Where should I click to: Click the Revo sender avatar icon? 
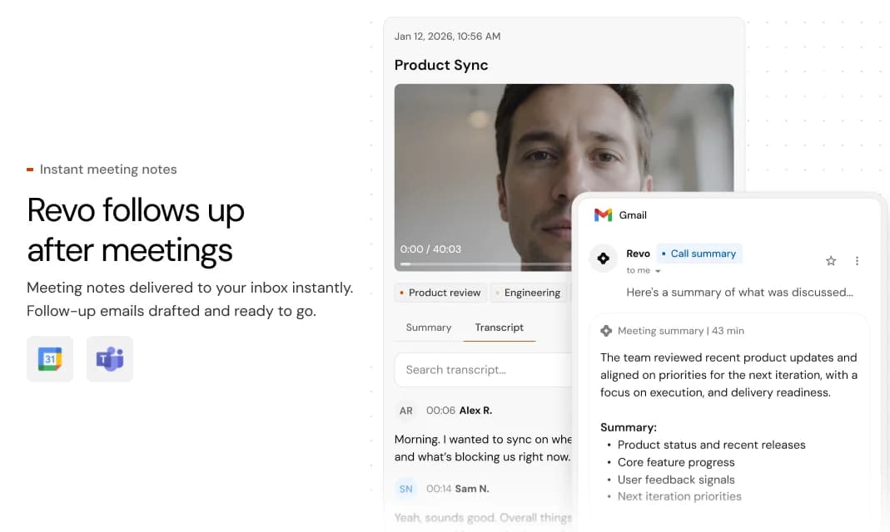tap(603, 259)
